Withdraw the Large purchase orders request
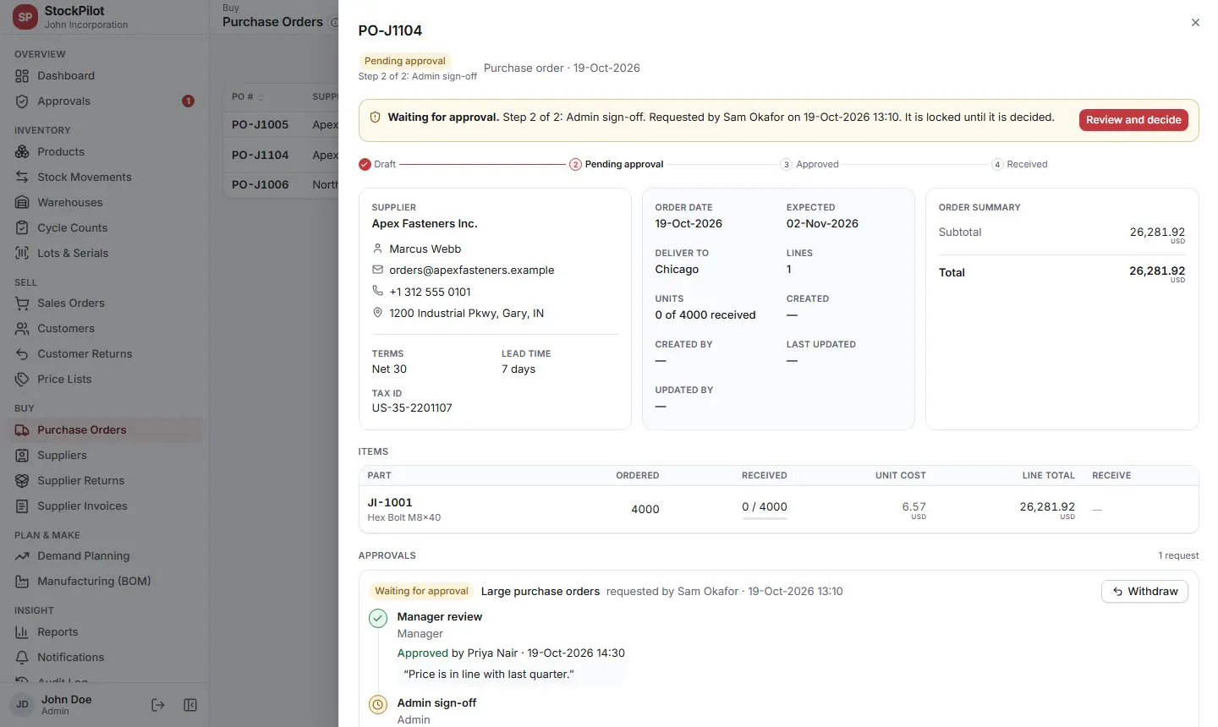This screenshot has height=727, width=1218. click(1144, 592)
